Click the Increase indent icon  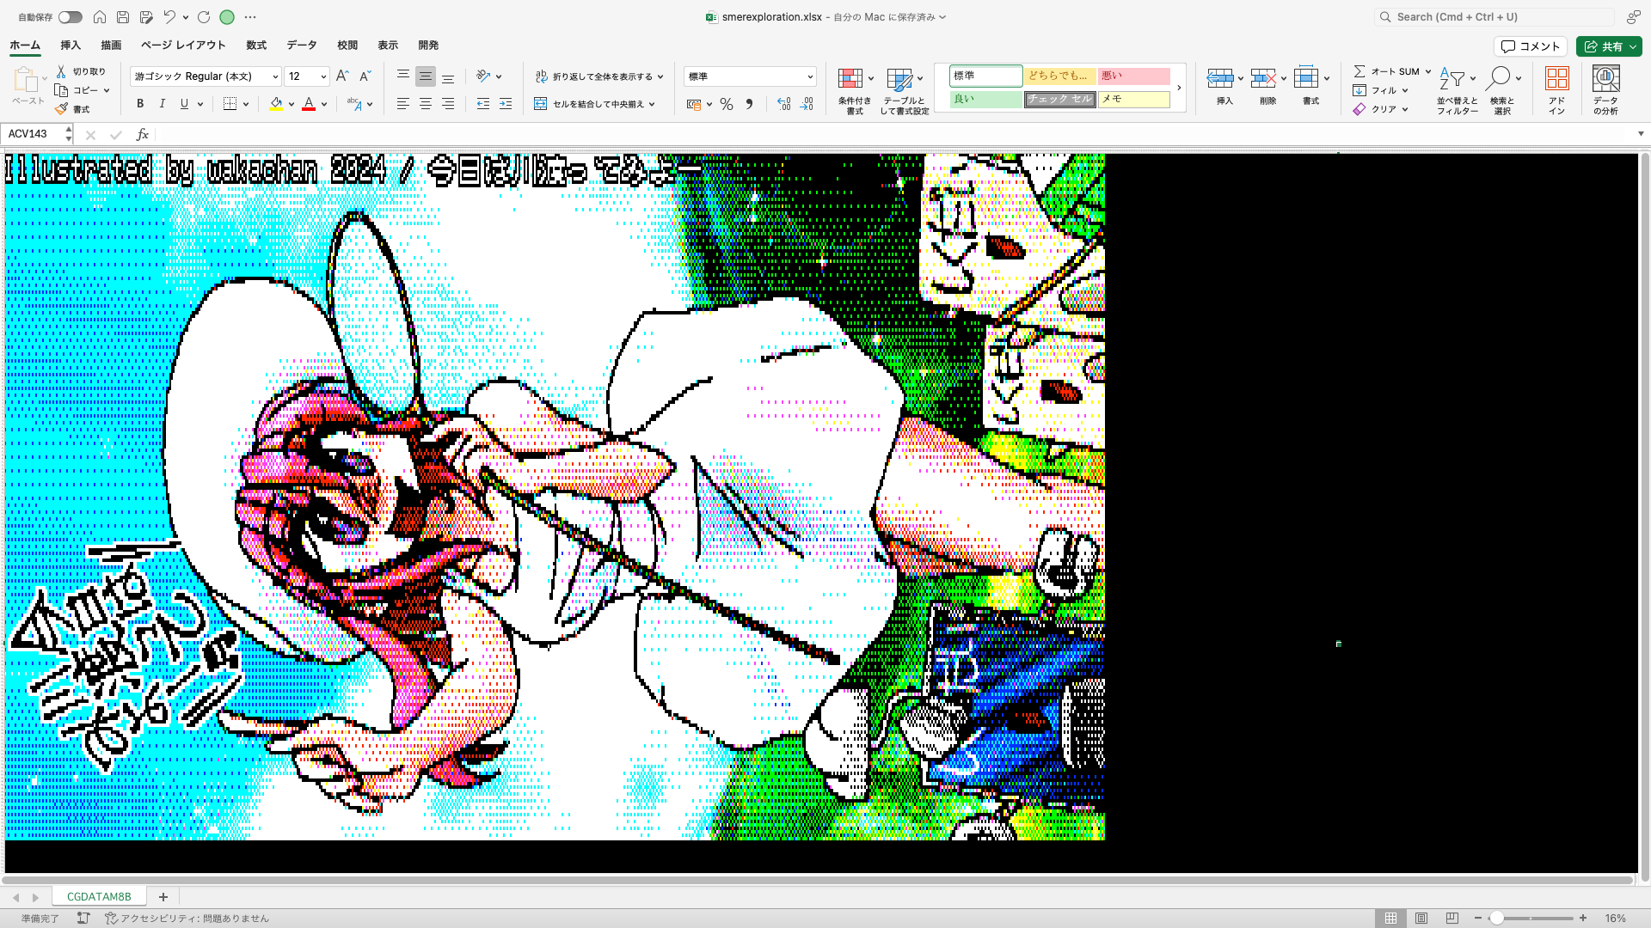point(506,104)
